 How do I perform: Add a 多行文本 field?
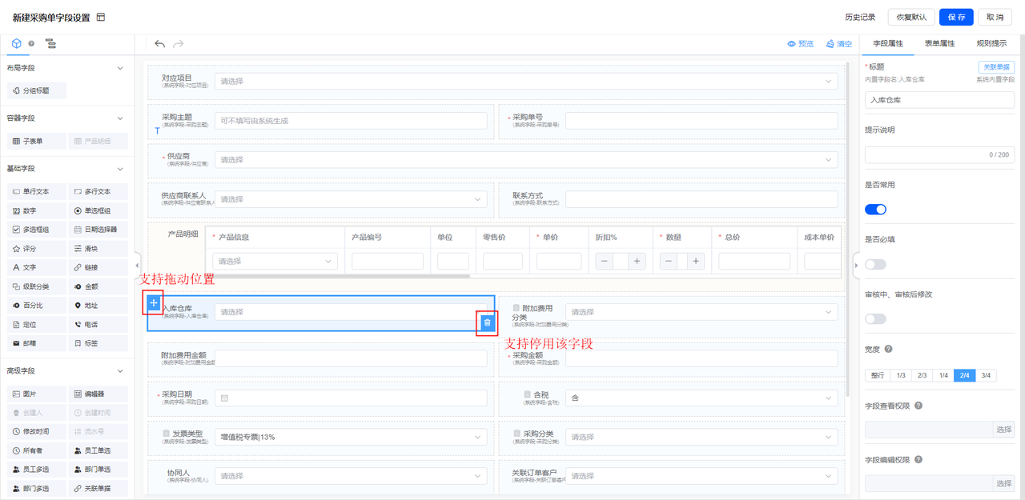pos(98,192)
